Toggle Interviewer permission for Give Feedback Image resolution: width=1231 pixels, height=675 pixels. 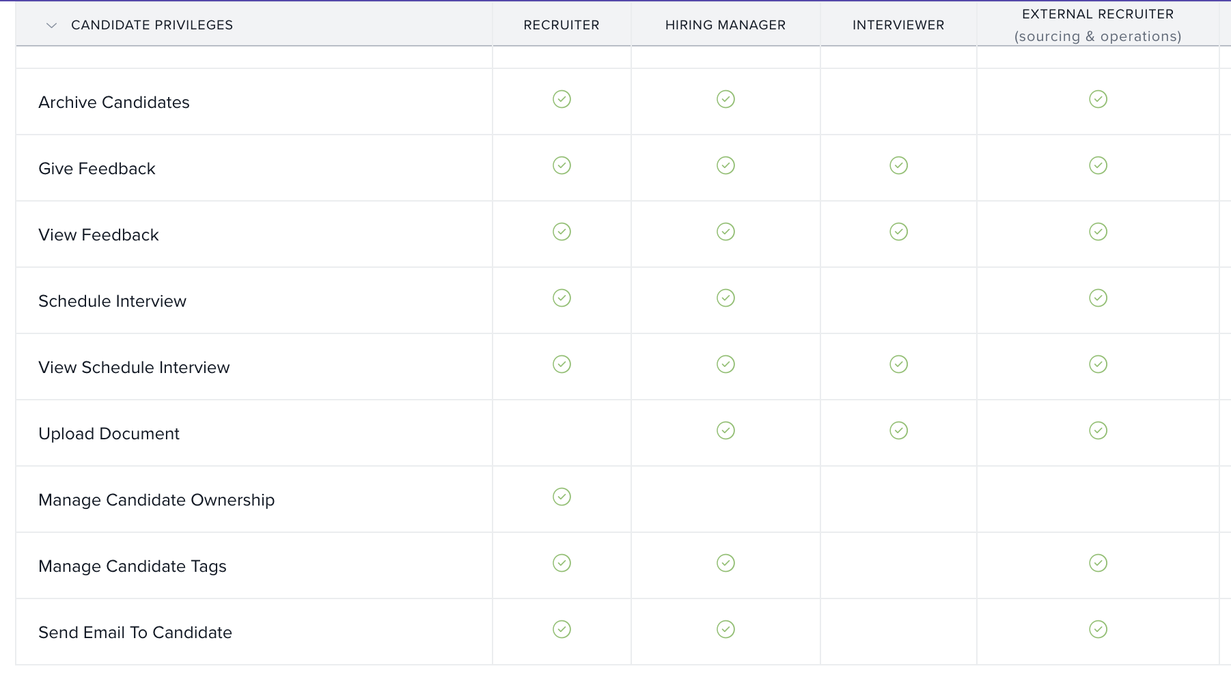tap(898, 165)
